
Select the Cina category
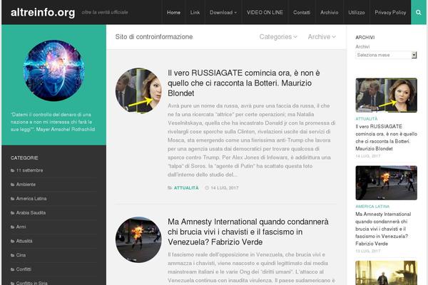pyautogui.click(x=21, y=255)
